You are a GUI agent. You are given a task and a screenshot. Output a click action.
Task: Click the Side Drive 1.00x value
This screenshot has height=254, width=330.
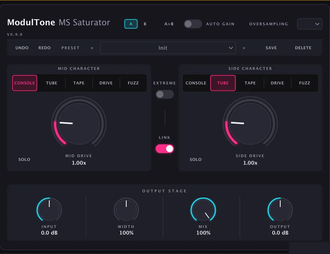[250, 163]
